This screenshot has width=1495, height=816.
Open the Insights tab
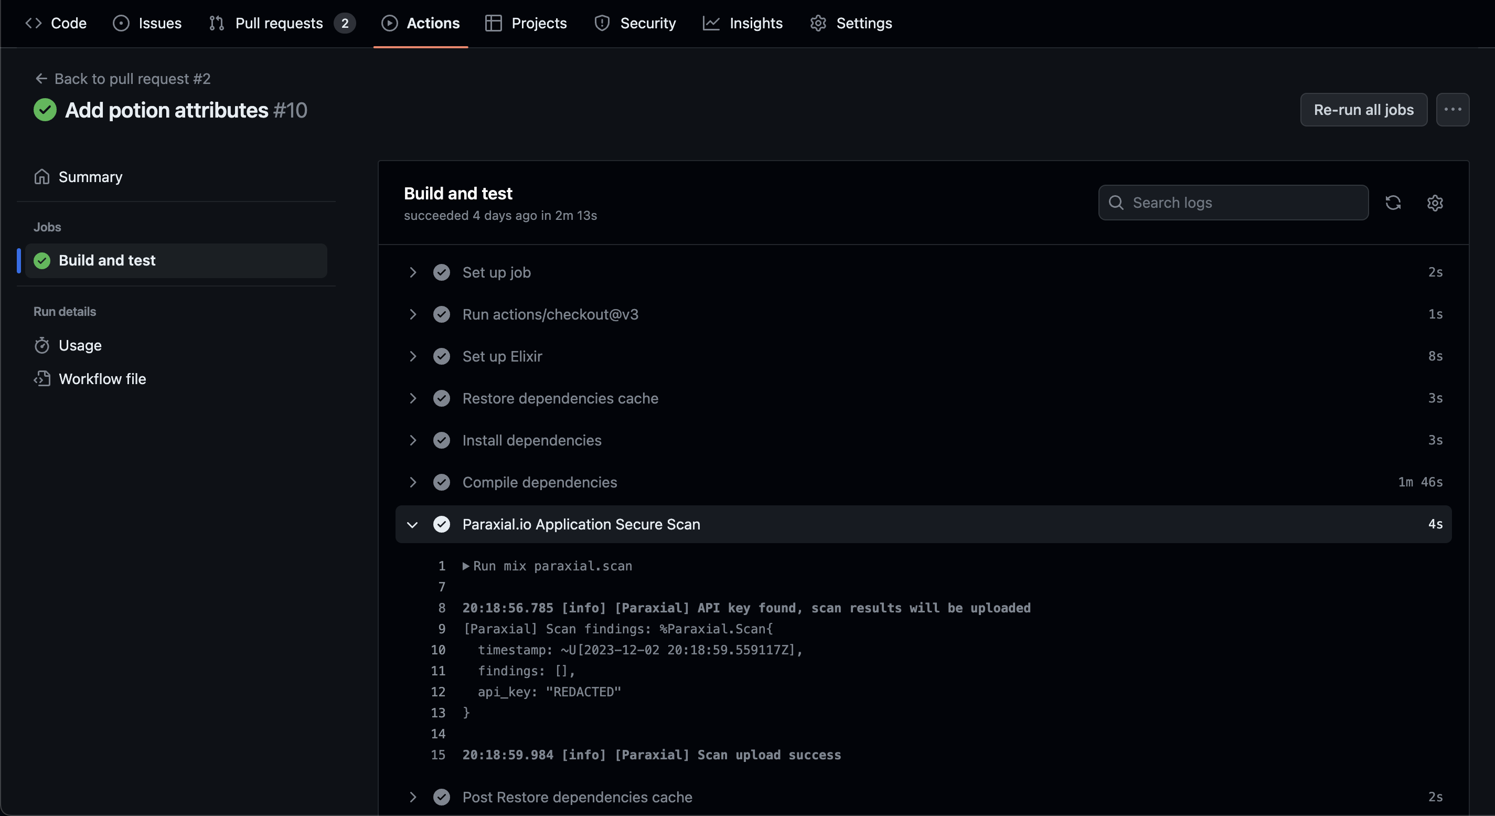pyautogui.click(x=742, y=23)
